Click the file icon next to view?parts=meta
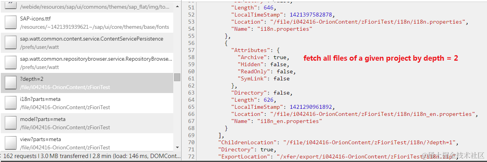This screenshot has width=487, height=162. (10, 143)
